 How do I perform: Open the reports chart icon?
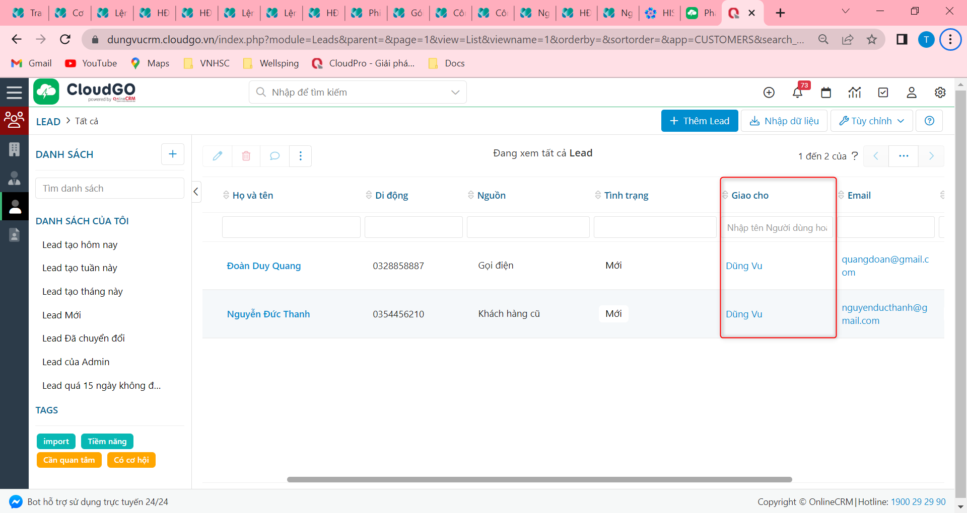click(x=854, y=93)
